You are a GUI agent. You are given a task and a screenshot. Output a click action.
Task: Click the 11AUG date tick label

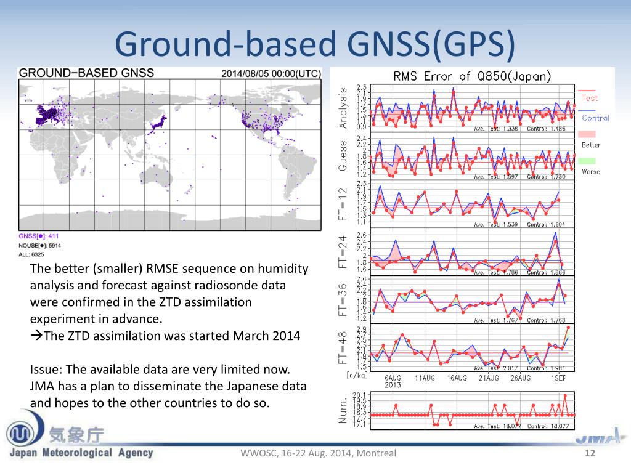click(425, 378)
